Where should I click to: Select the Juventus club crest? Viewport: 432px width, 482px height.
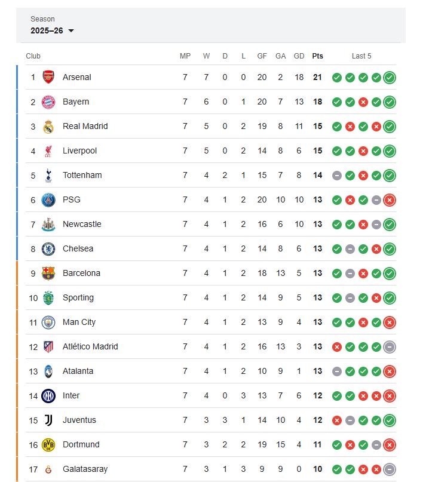[48, 420]
